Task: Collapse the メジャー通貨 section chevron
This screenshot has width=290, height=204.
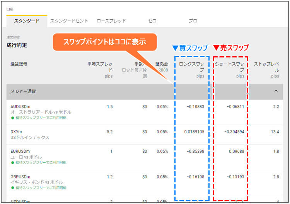Action: click(276, 91)
